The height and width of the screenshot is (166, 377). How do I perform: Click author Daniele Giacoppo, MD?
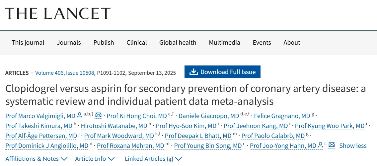click(x=209, y=116)
